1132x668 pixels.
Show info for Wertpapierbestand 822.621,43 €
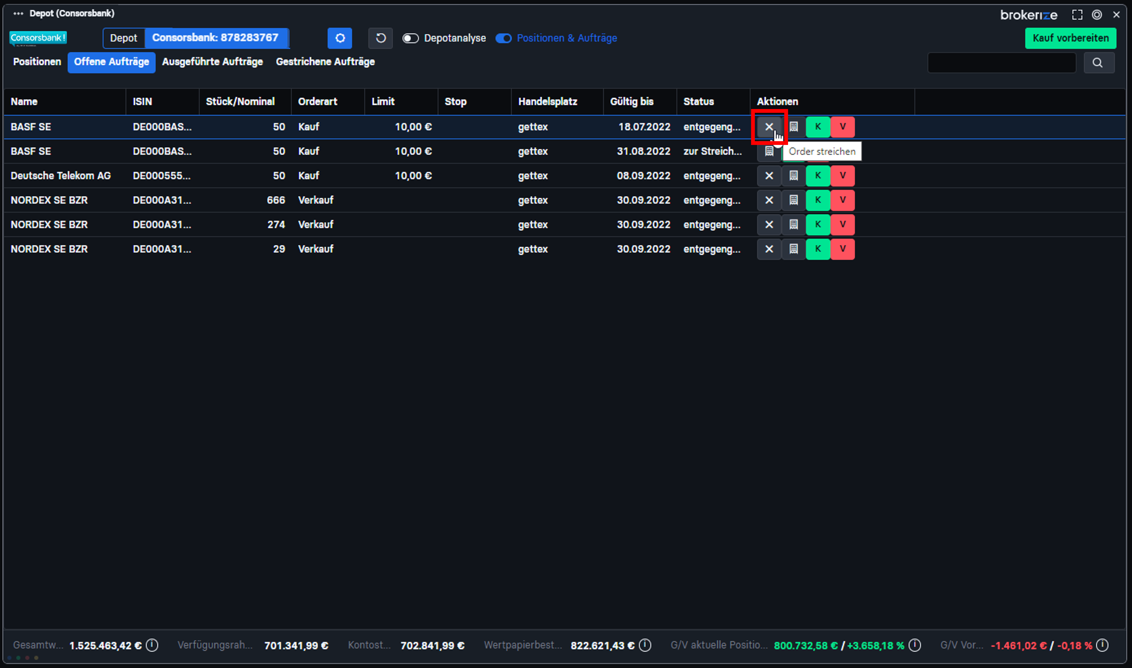point(645,645)
